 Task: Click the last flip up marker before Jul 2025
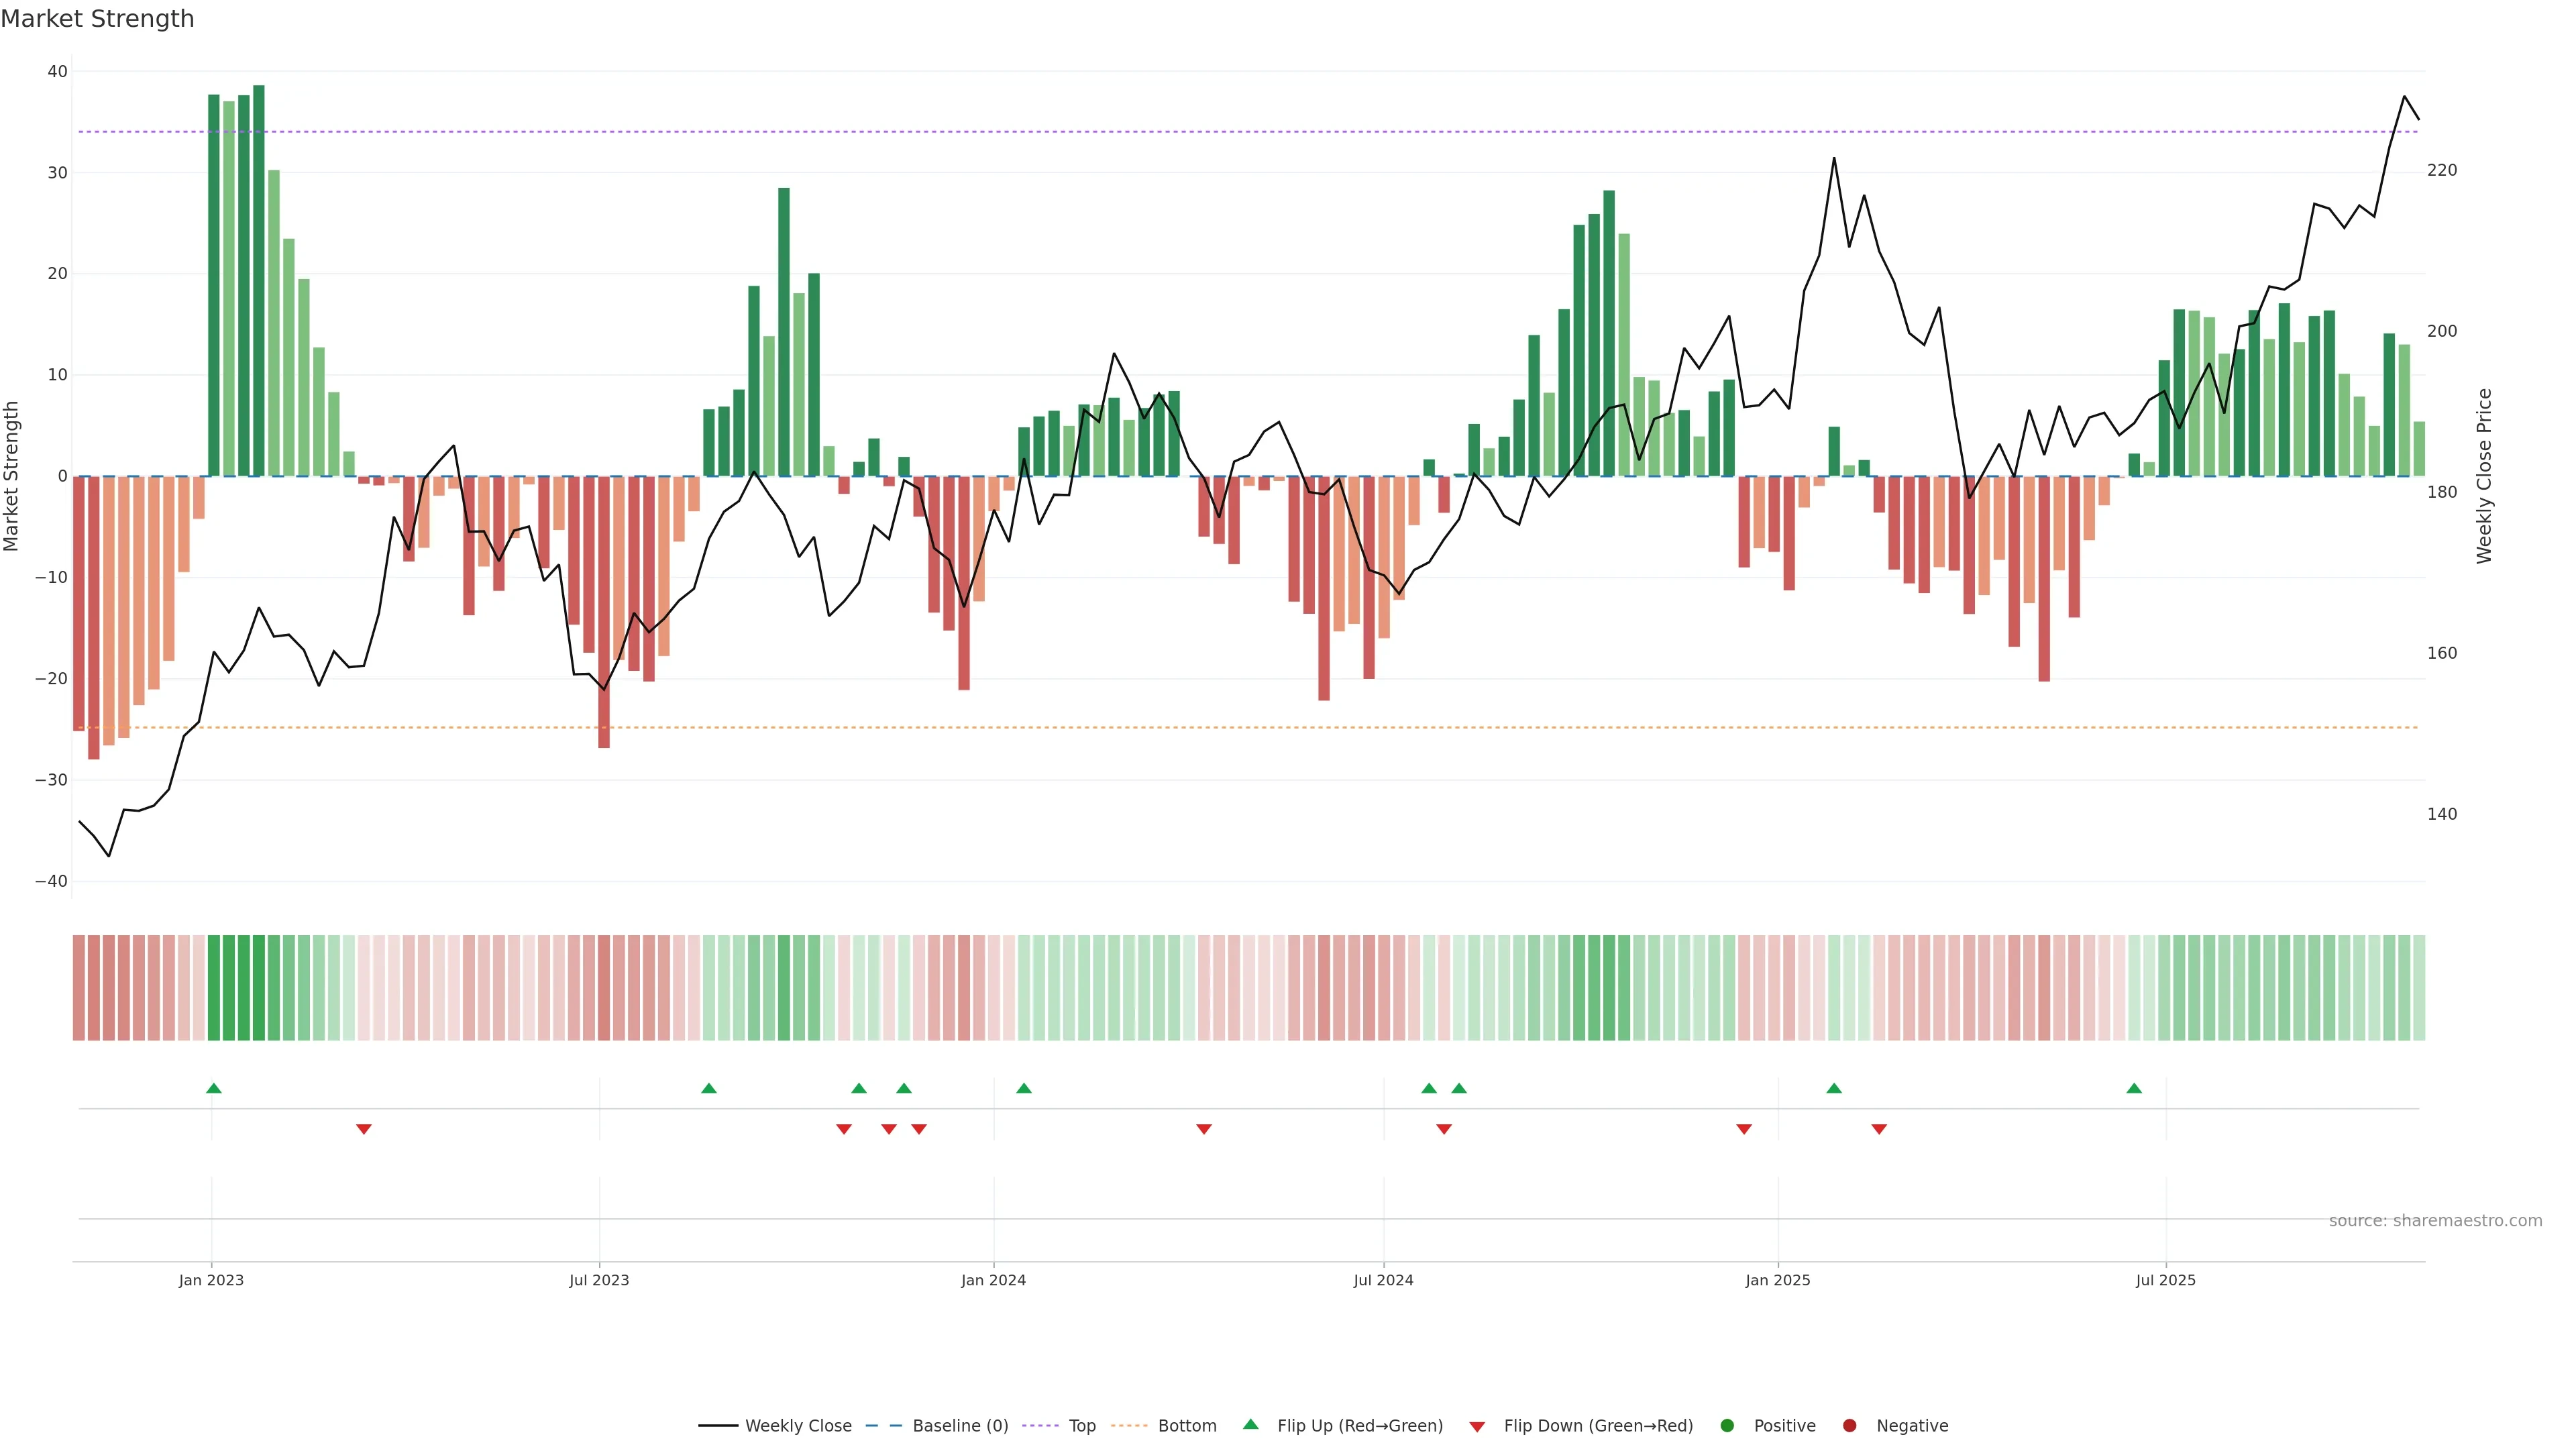point(2134,1088)
